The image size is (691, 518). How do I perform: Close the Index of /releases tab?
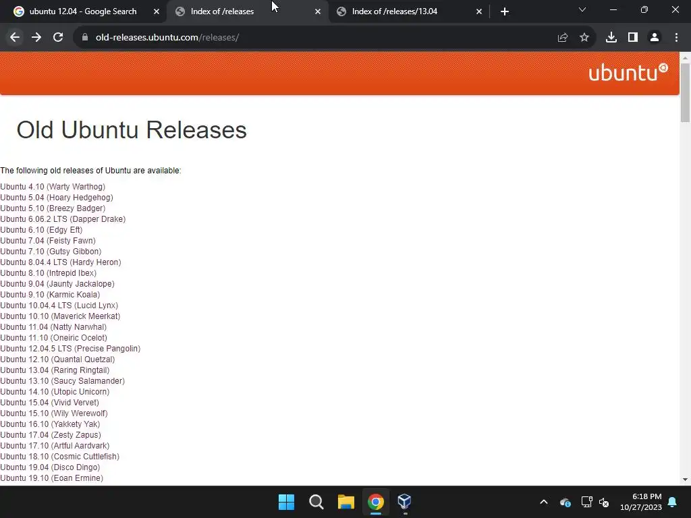pos(318,12)
